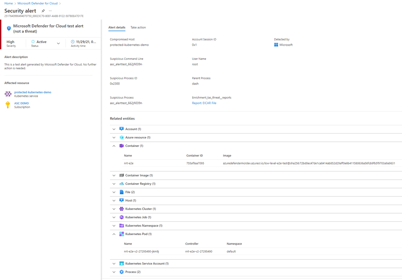Click the Kubernetes Pod icon
The height and width of the screenshot is (280, 402).
(122, 234)
